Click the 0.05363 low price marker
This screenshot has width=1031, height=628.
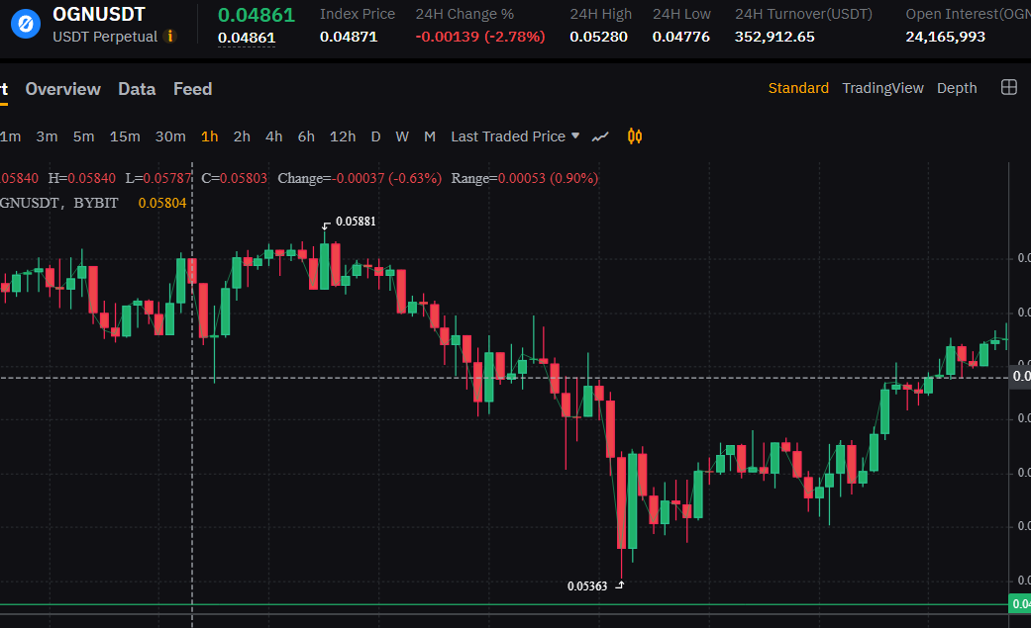tap(586, 585)
